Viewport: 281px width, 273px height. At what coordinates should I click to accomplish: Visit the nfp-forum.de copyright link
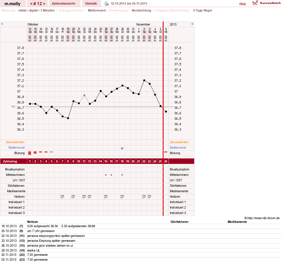tap(262, 218)
